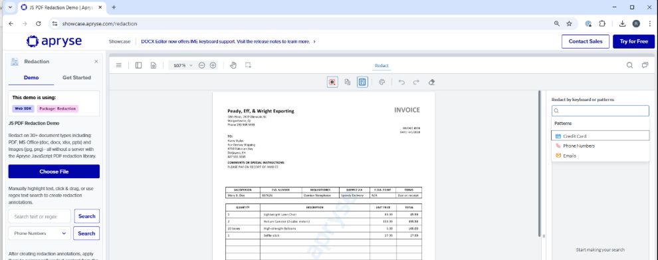This screenshot has height=260, width=658.
Task: Click the Search text or regex field
Action: 39,216
